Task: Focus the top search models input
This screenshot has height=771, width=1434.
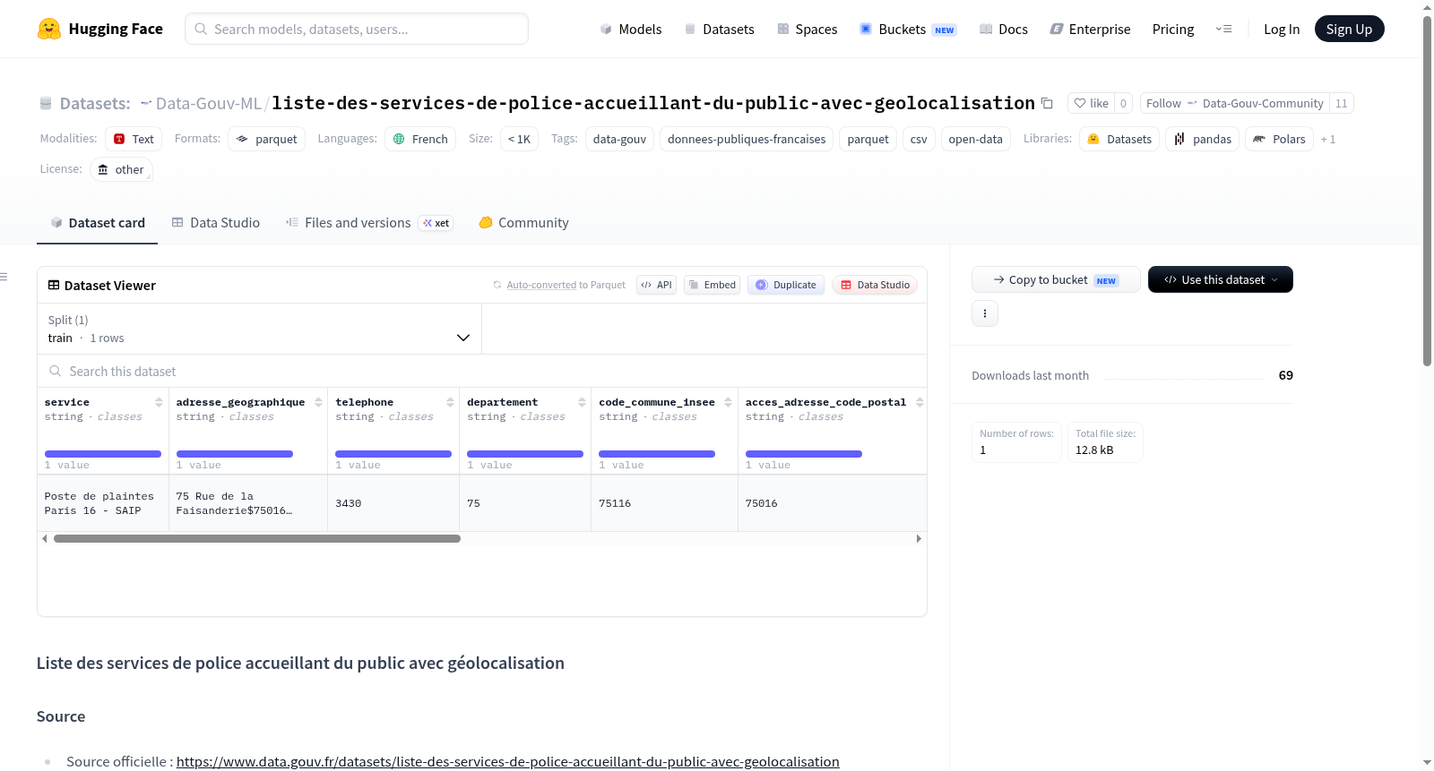Action: pyautogui.click(x=357, y=29)
